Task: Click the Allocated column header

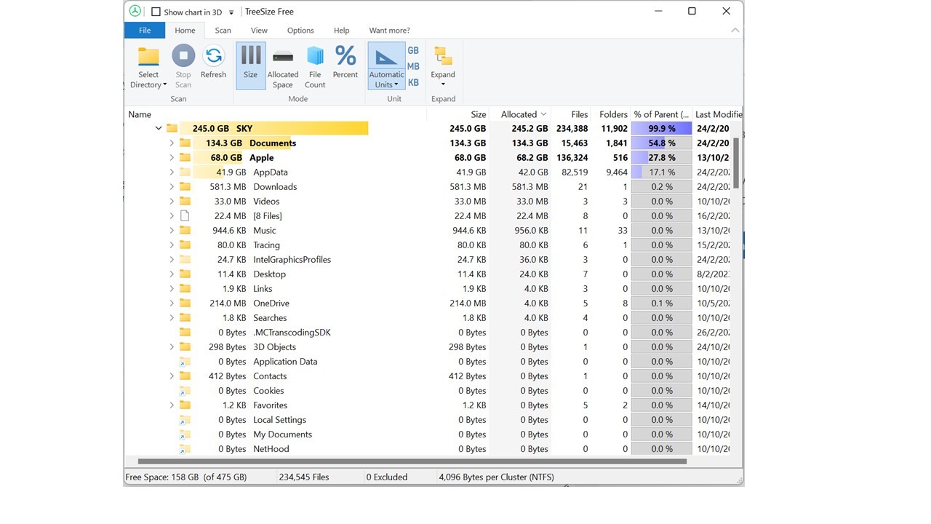Action: click(x=518, y=114)
